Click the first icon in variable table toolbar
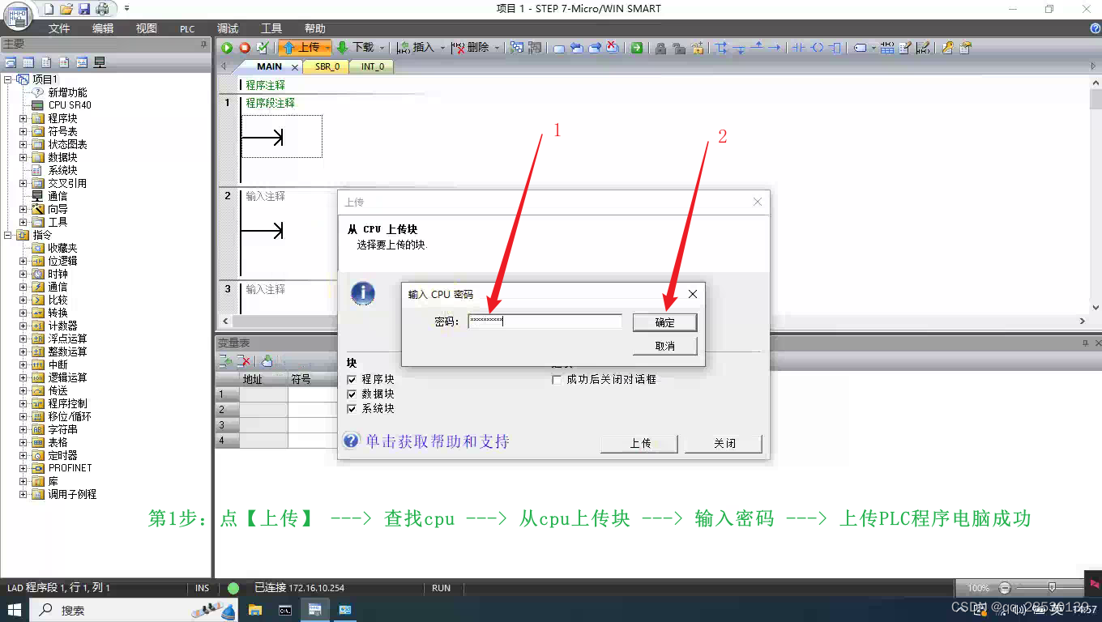The width and height of the screenshot is (1102, 622). pos(226,360)
